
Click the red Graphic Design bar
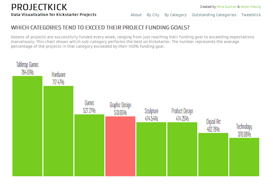tap(120, 146)
